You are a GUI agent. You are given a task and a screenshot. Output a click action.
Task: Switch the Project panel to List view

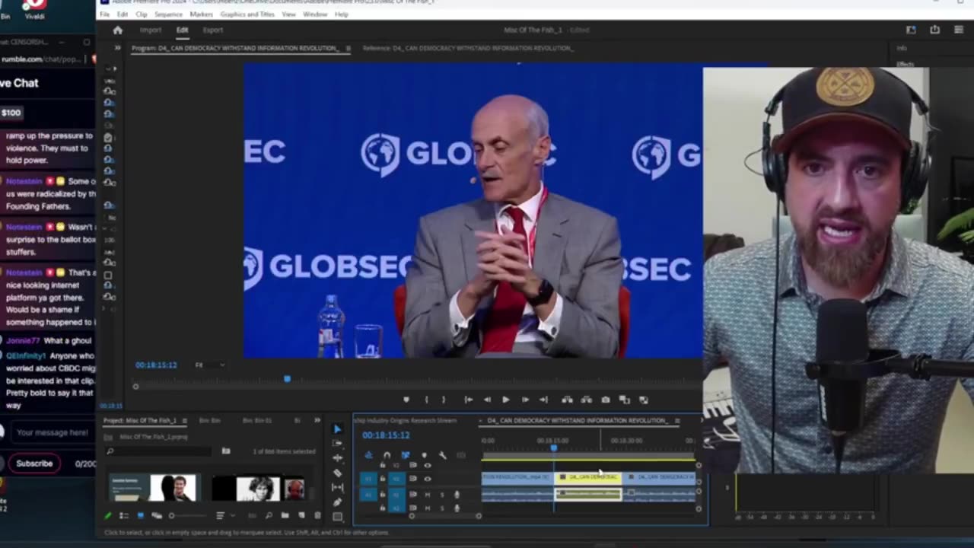124,515
